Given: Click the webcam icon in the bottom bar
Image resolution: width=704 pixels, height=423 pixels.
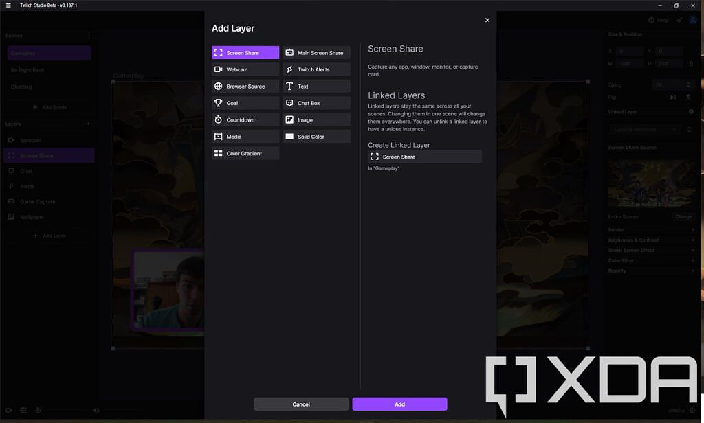Looking at the screenshot, I should [x=8, y=410].
